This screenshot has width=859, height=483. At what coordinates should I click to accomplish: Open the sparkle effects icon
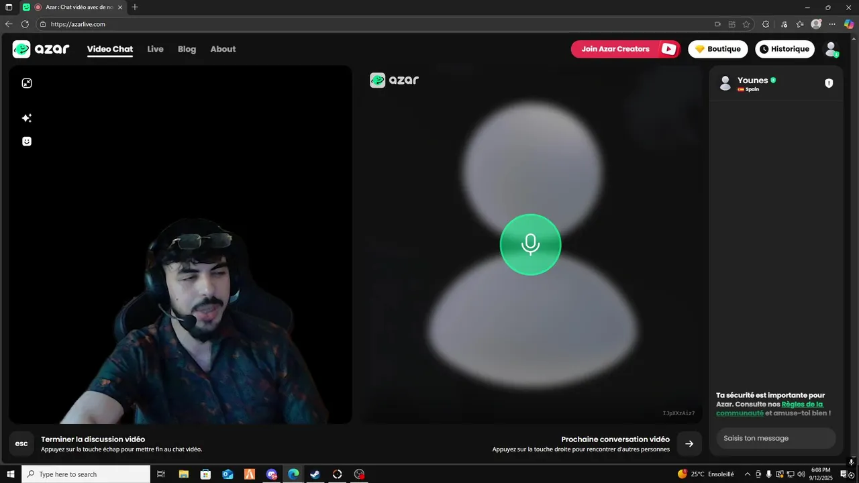27,118
